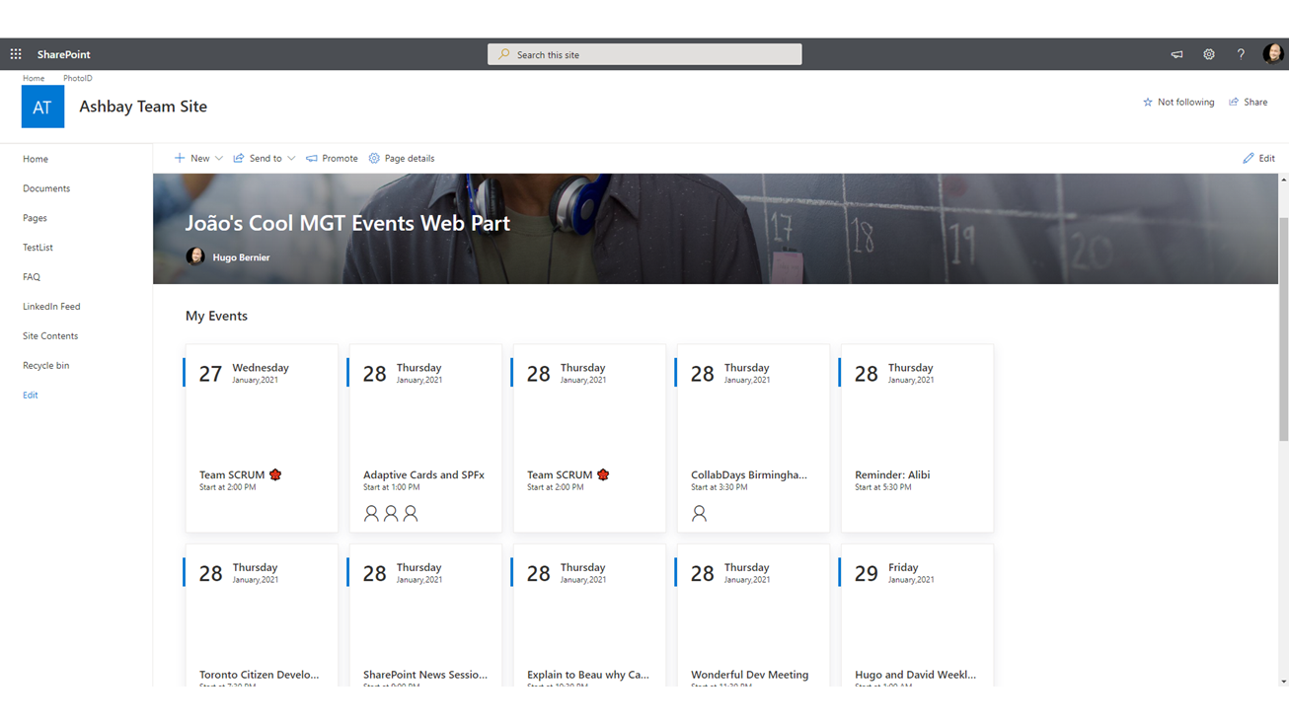The height and width of the screenshot is (724, 1289).
Task: Expand the New dropdown chevron
Action: 219,158
